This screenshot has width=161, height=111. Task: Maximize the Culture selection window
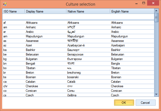(144, 3)
